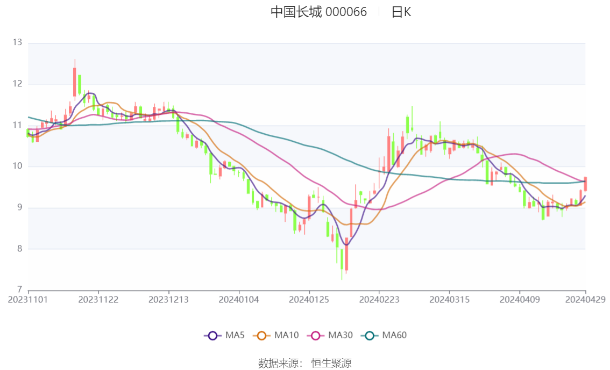Click the y-axis label 10
610x370 pixels.
tap(17, 166)
